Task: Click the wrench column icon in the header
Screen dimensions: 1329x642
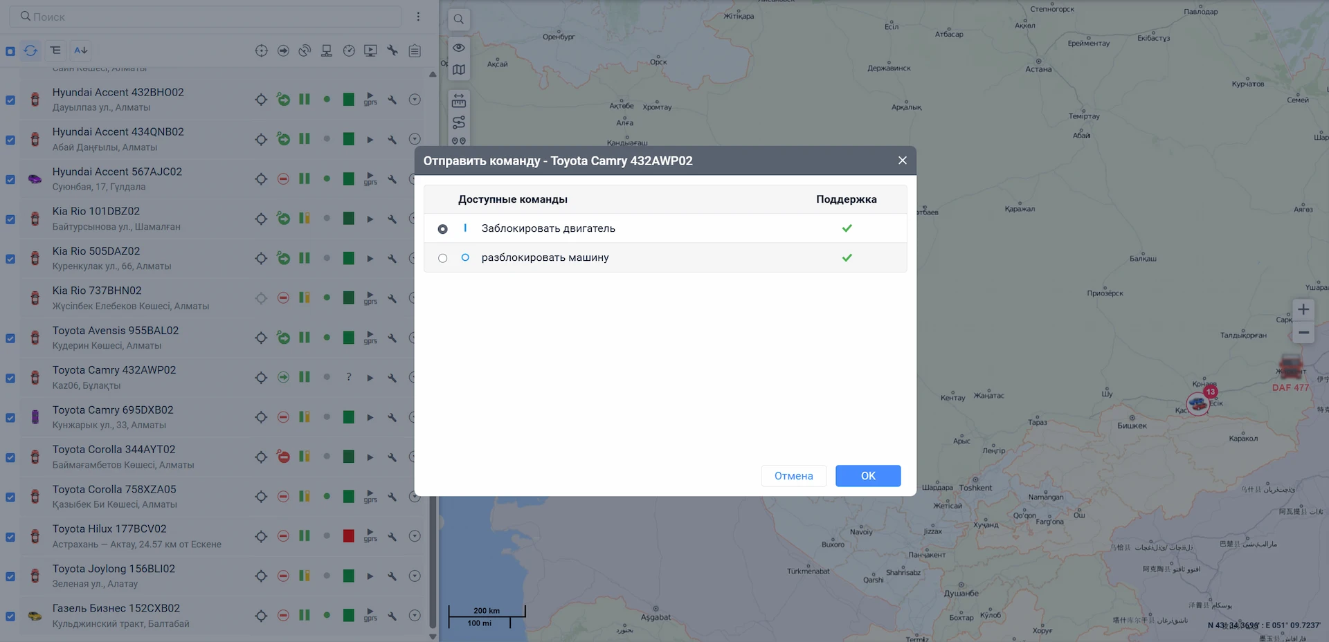Action: (x=392, y=51)
